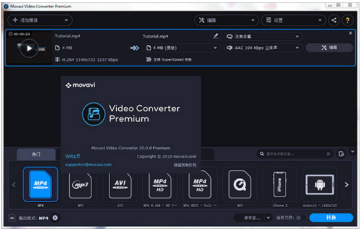Open the Save to dropdown arrow
The width and height of the screenshot is (362, 232).
268,218
